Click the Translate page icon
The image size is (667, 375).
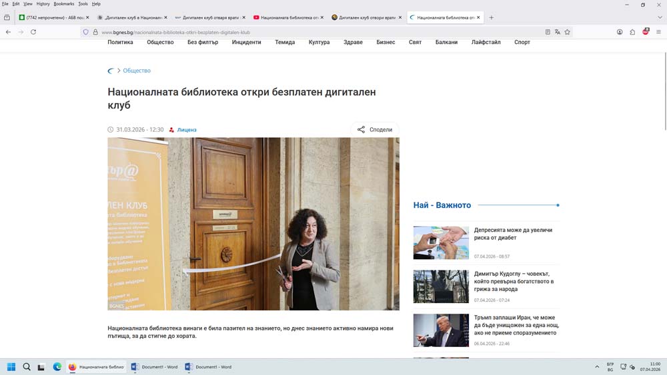557,32
